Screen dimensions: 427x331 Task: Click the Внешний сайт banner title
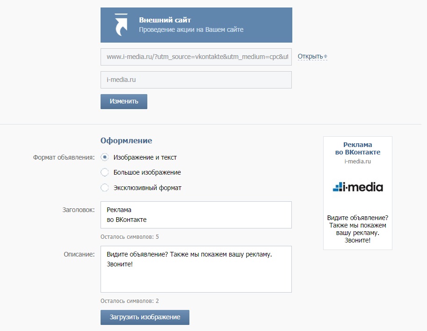click(x=165, y=20)
